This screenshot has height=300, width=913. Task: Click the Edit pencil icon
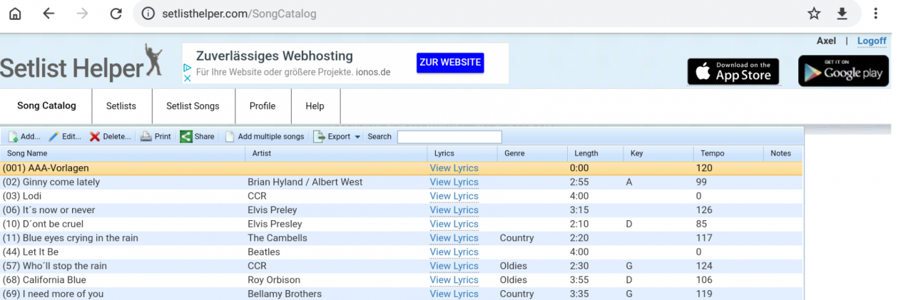coord(53,137)
